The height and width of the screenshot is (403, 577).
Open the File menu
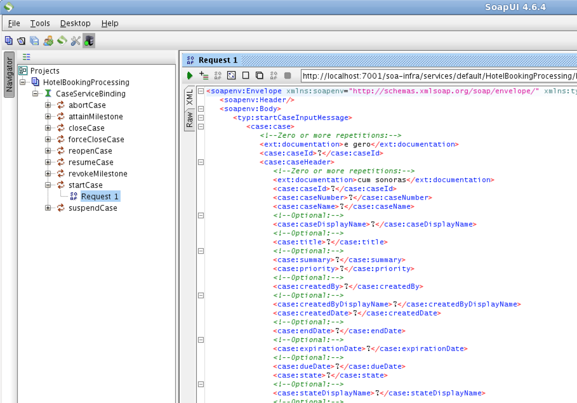pos(14,23)
